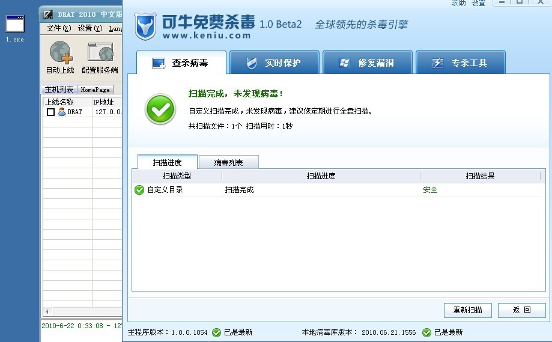Click DRAT horizontal scrollbar left arrow
Viewport: 552px width, 342px height.
point(47,311)
